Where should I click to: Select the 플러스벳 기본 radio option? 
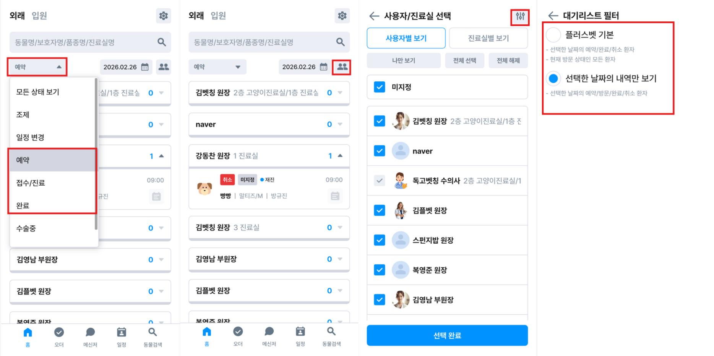[553, 35]
